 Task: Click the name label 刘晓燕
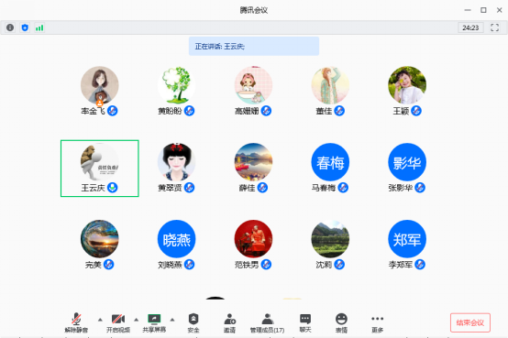(170, 265)
